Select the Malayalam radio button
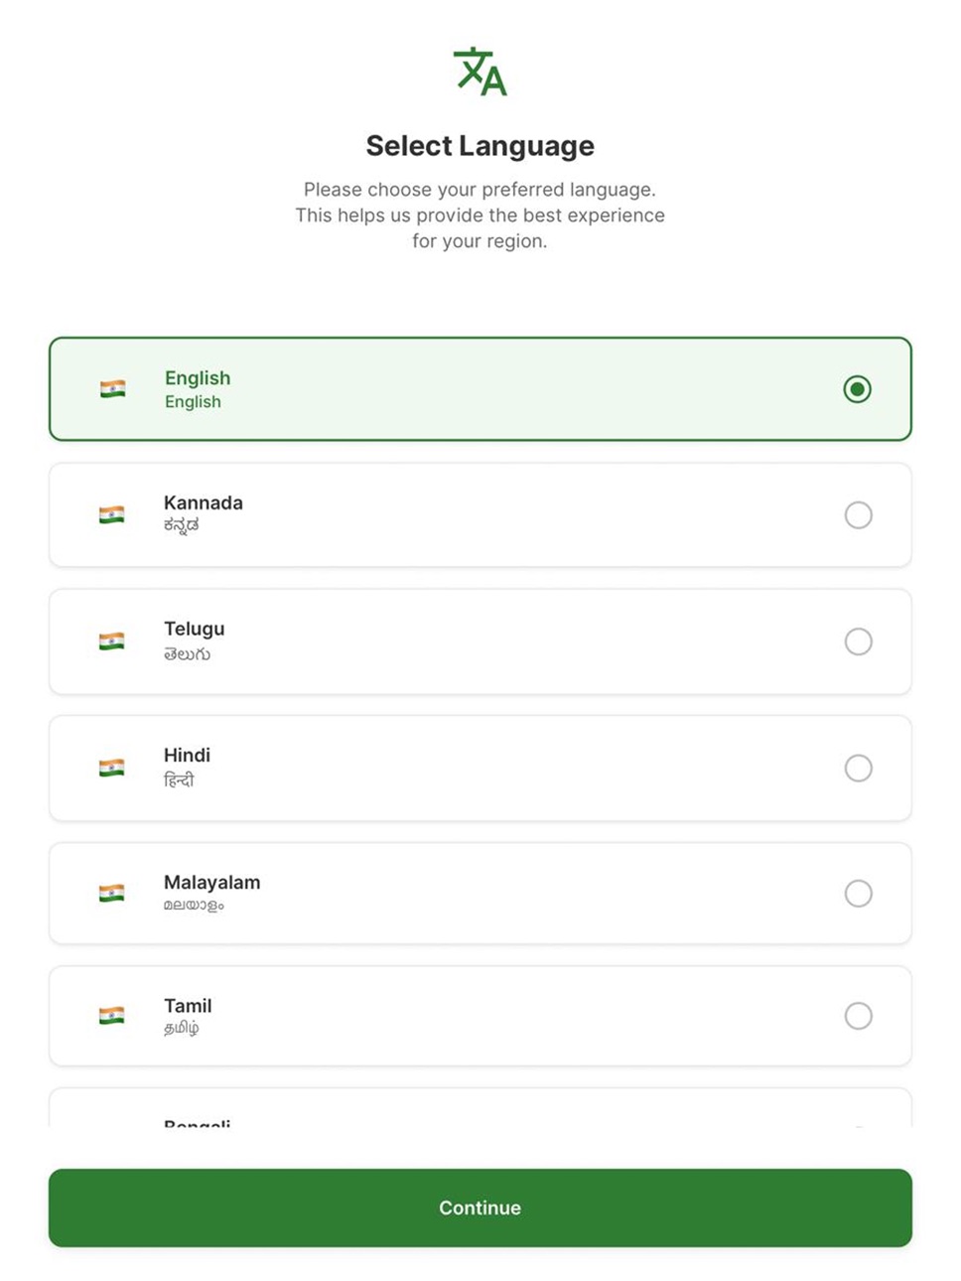 point(859,893)
